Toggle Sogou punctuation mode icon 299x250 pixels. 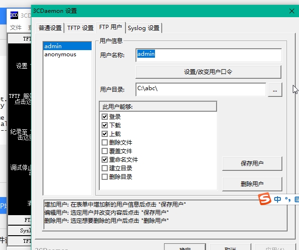288,199
